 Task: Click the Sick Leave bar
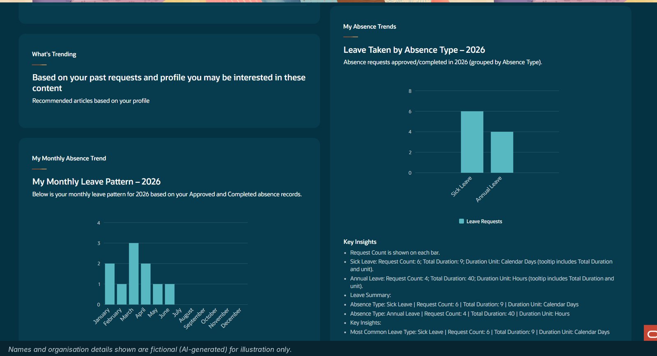coord(472,142)
